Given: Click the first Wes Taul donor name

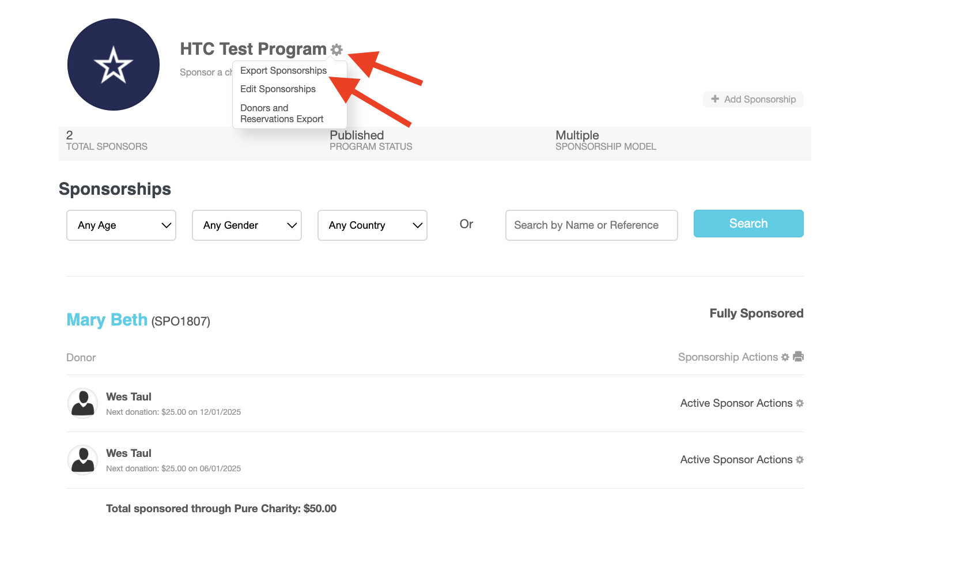Looking at the screenshot, I should [128, 397].
